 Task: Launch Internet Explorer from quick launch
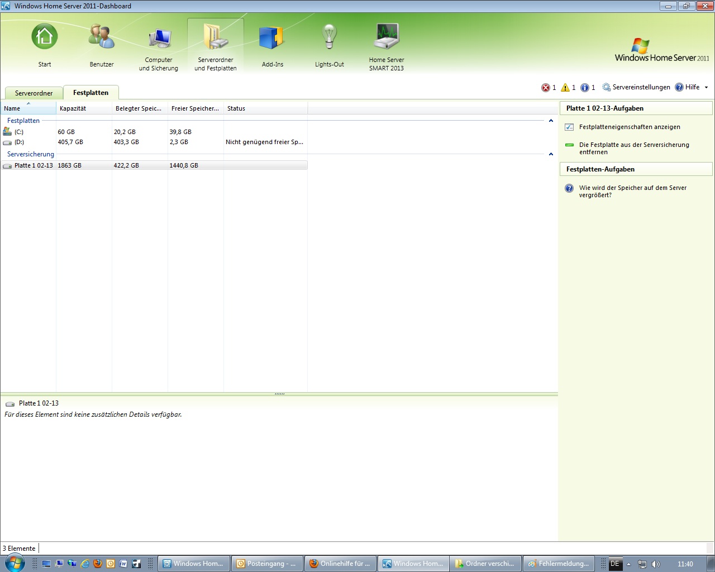pos(85,564)
